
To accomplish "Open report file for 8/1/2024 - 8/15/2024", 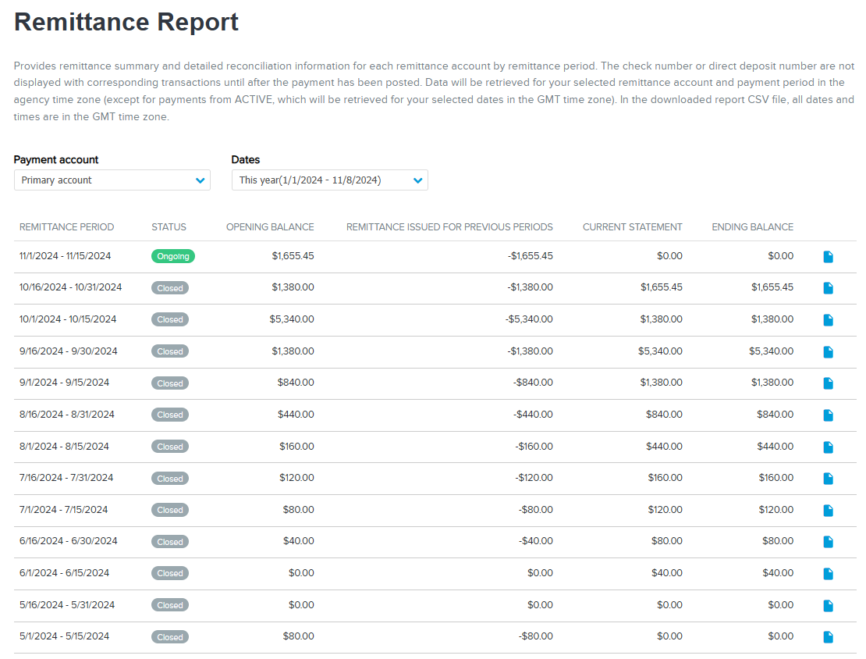I will 828,447.
